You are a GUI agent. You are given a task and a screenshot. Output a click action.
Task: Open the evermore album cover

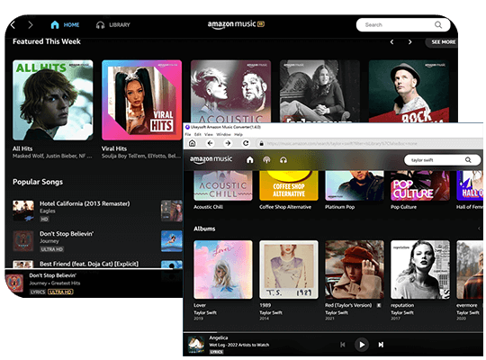click(x=470, y=269)
